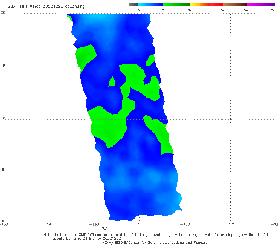Click the longitude axis label '-145'
279x245 pixels.
click(x=49, y=224)
